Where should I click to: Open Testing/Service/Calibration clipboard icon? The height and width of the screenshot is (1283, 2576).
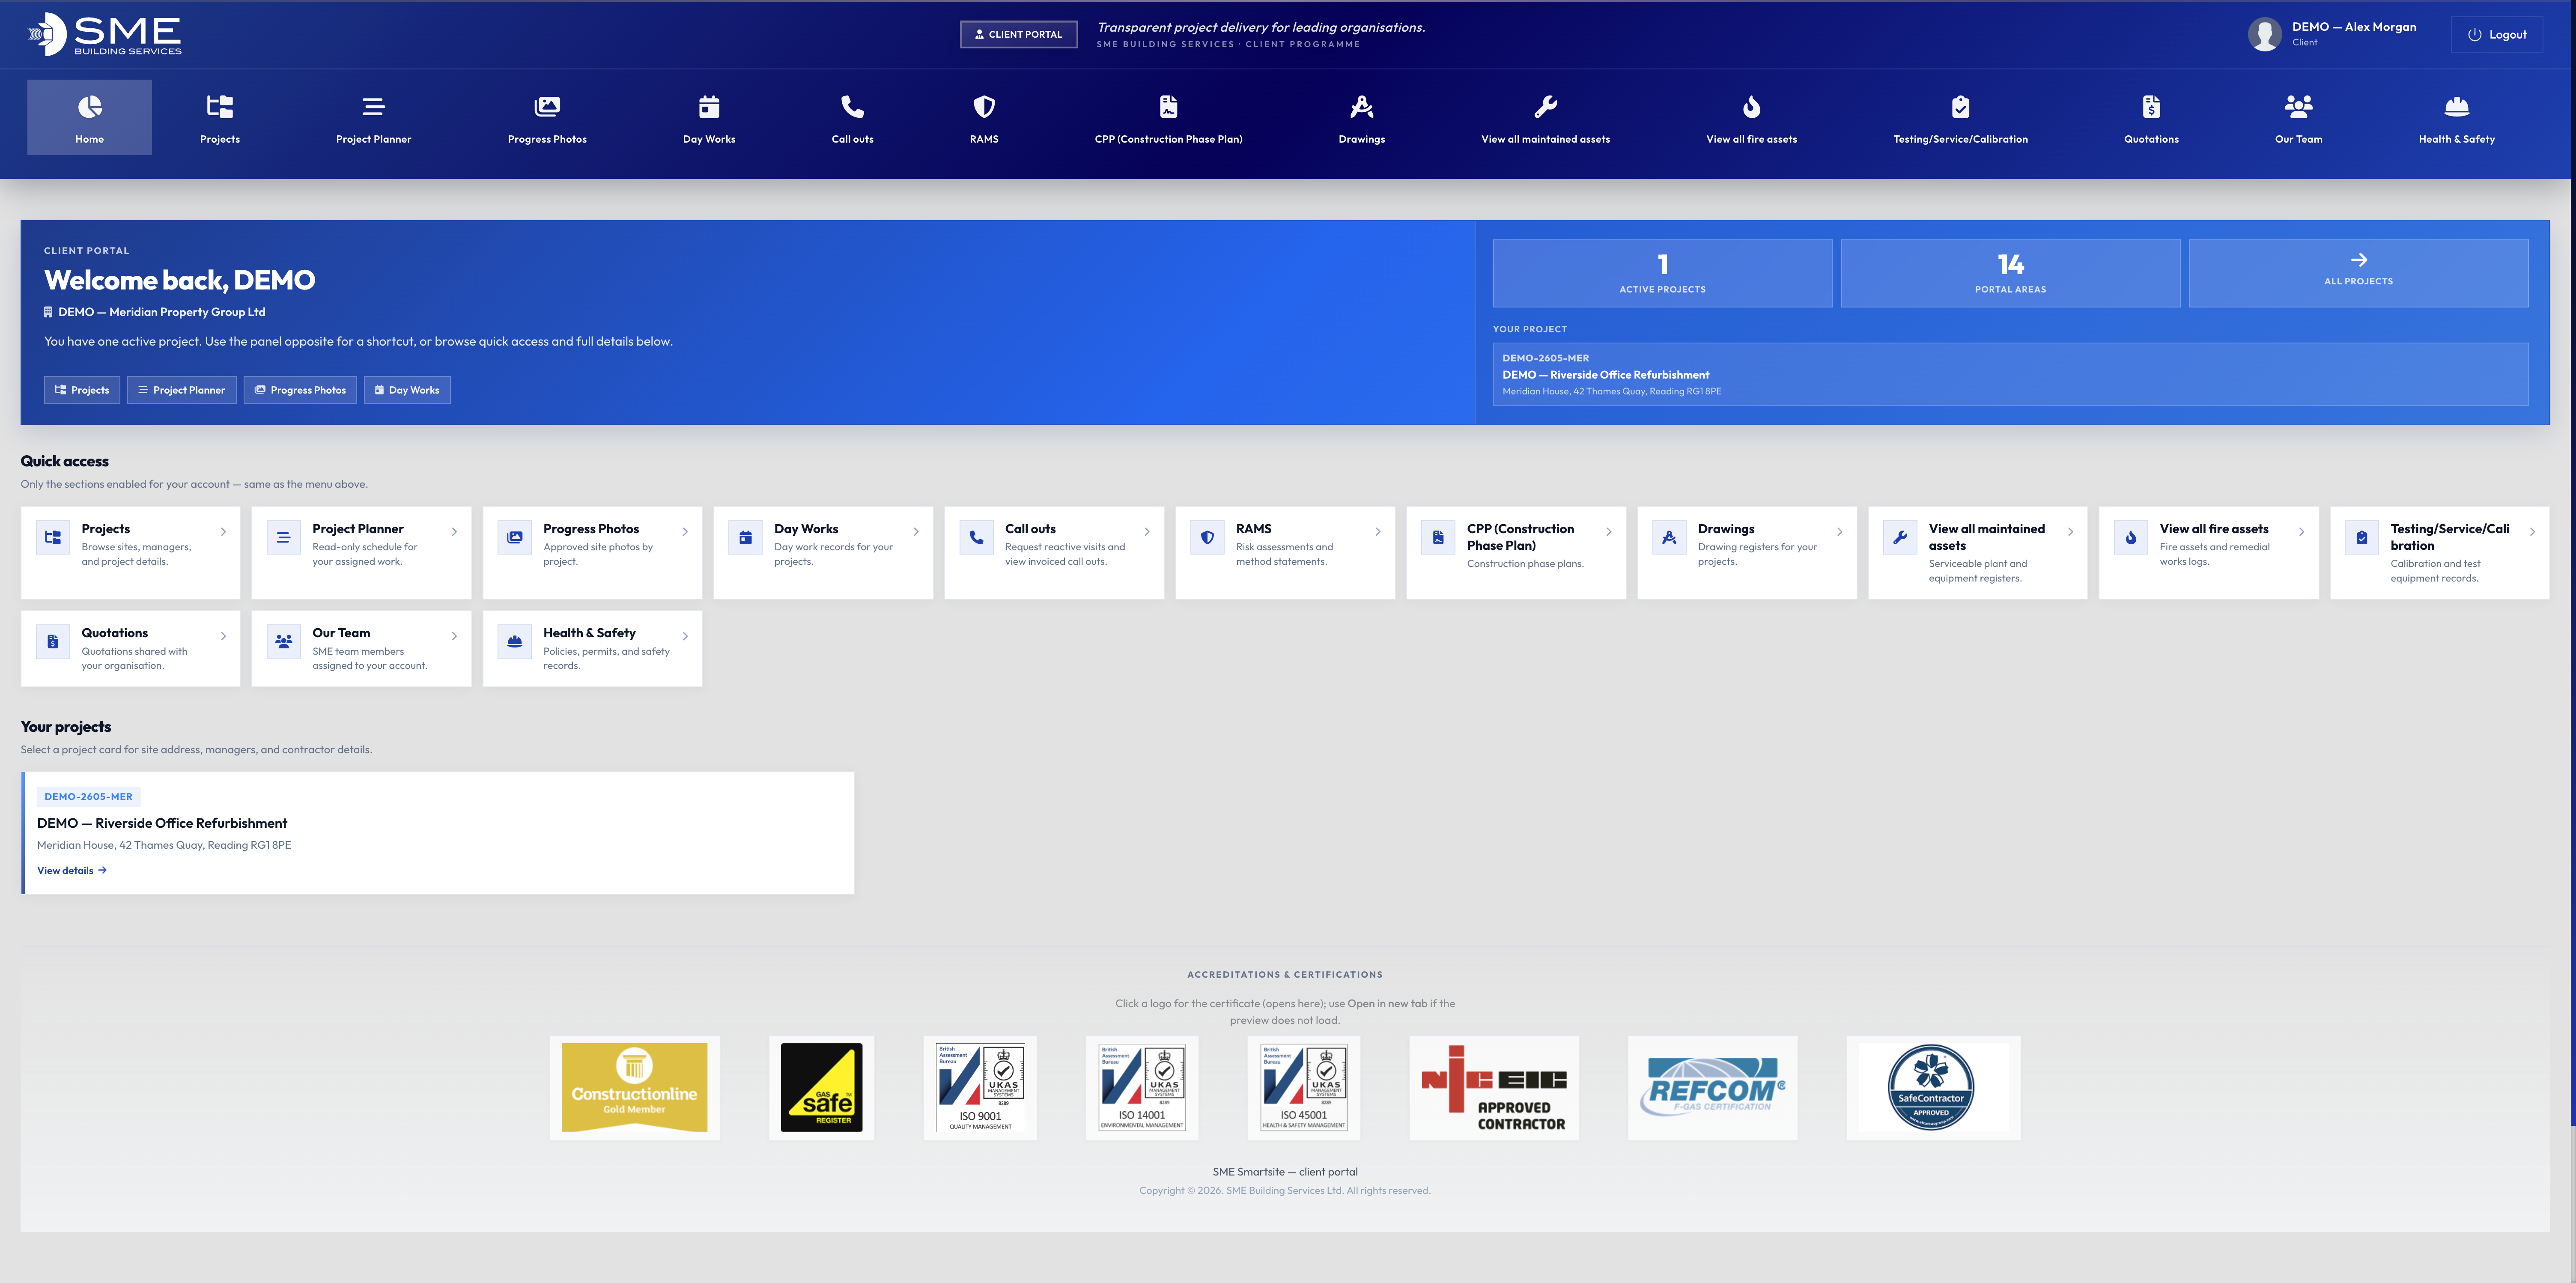coord(1960,106)
